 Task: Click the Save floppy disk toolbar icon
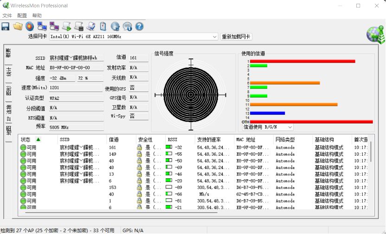click(6, 26)
